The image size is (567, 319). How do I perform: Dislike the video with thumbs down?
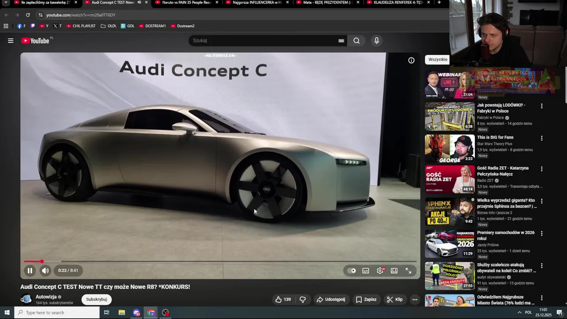coord(303,300)
